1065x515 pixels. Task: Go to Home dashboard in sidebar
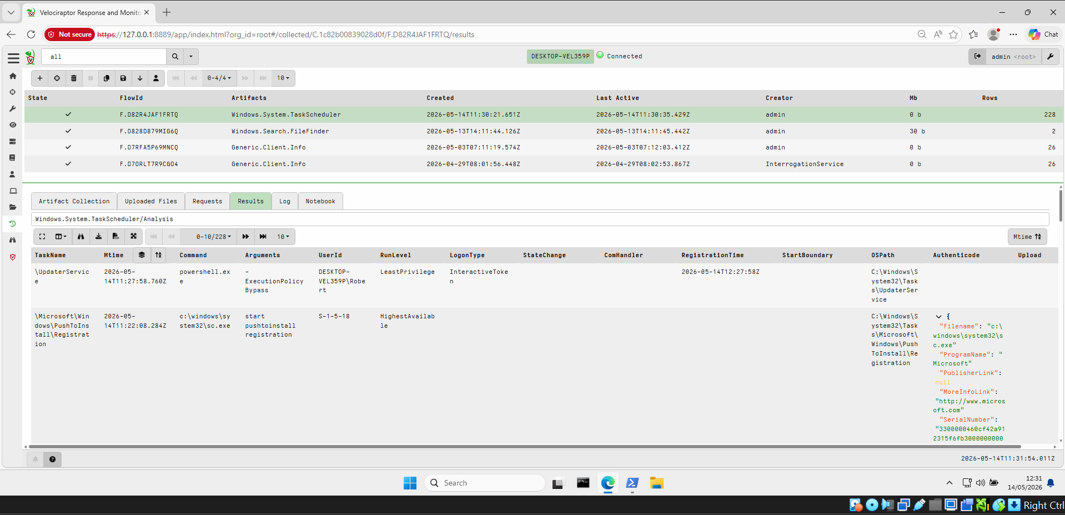tap(13, 76)
